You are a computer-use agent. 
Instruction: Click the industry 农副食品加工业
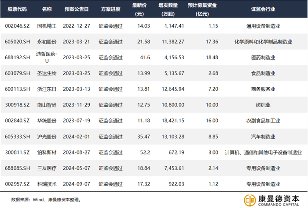(263, 121)
